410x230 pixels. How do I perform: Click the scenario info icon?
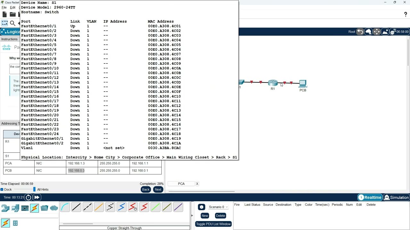point(201,207)
